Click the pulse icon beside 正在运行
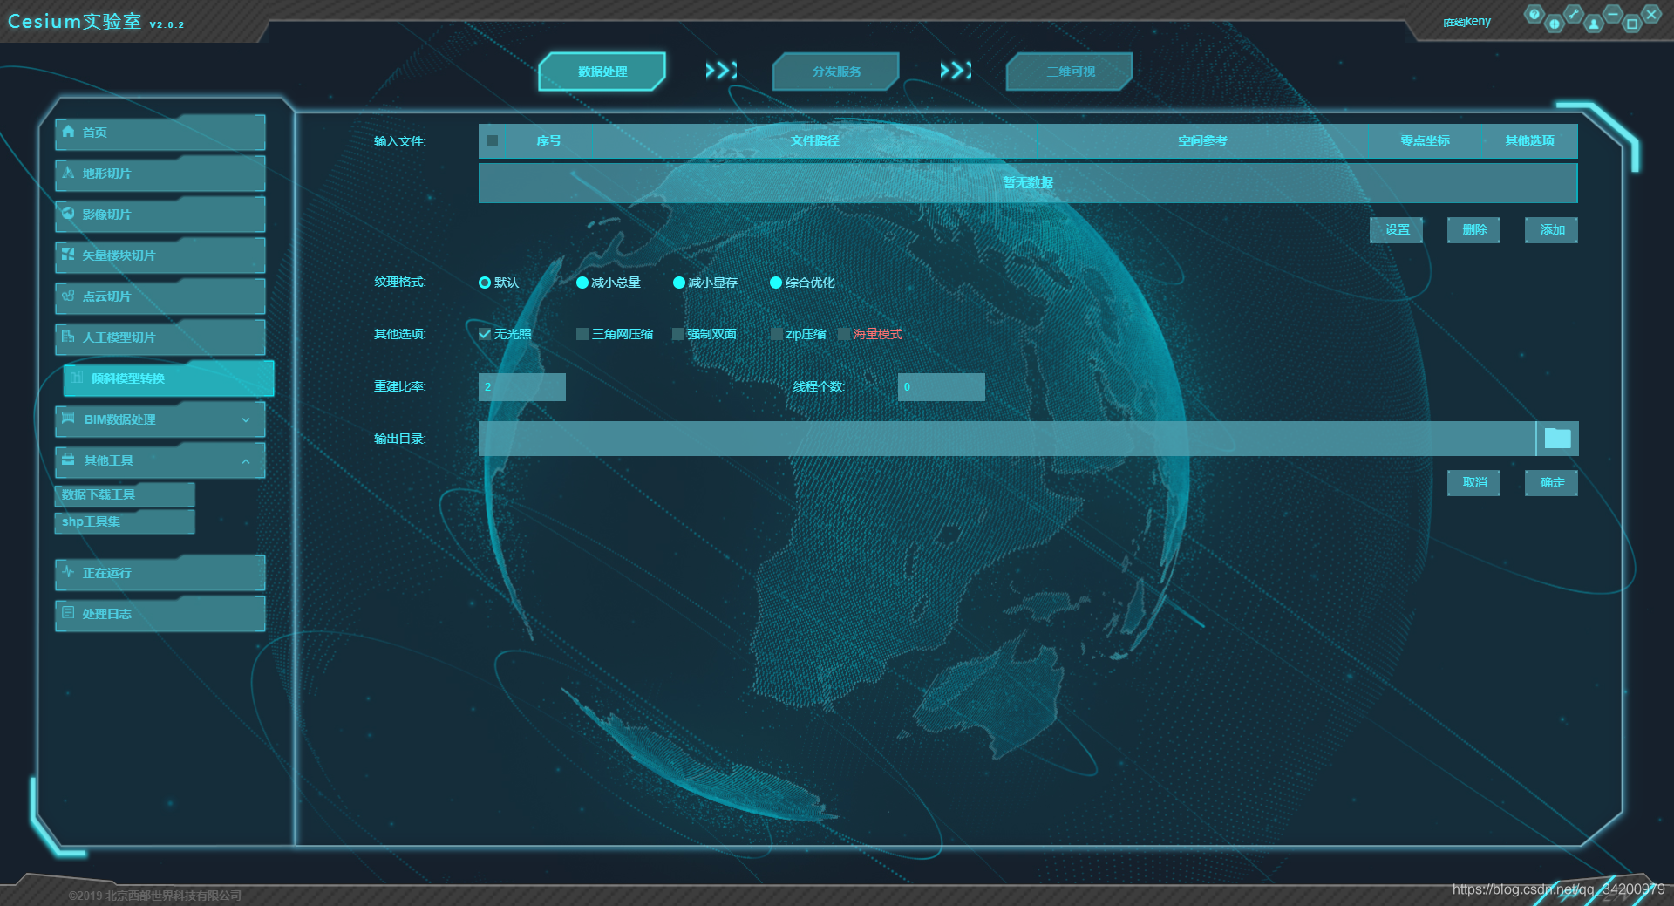Viewport: 1674px width, 906px height. tap(68, 572)
